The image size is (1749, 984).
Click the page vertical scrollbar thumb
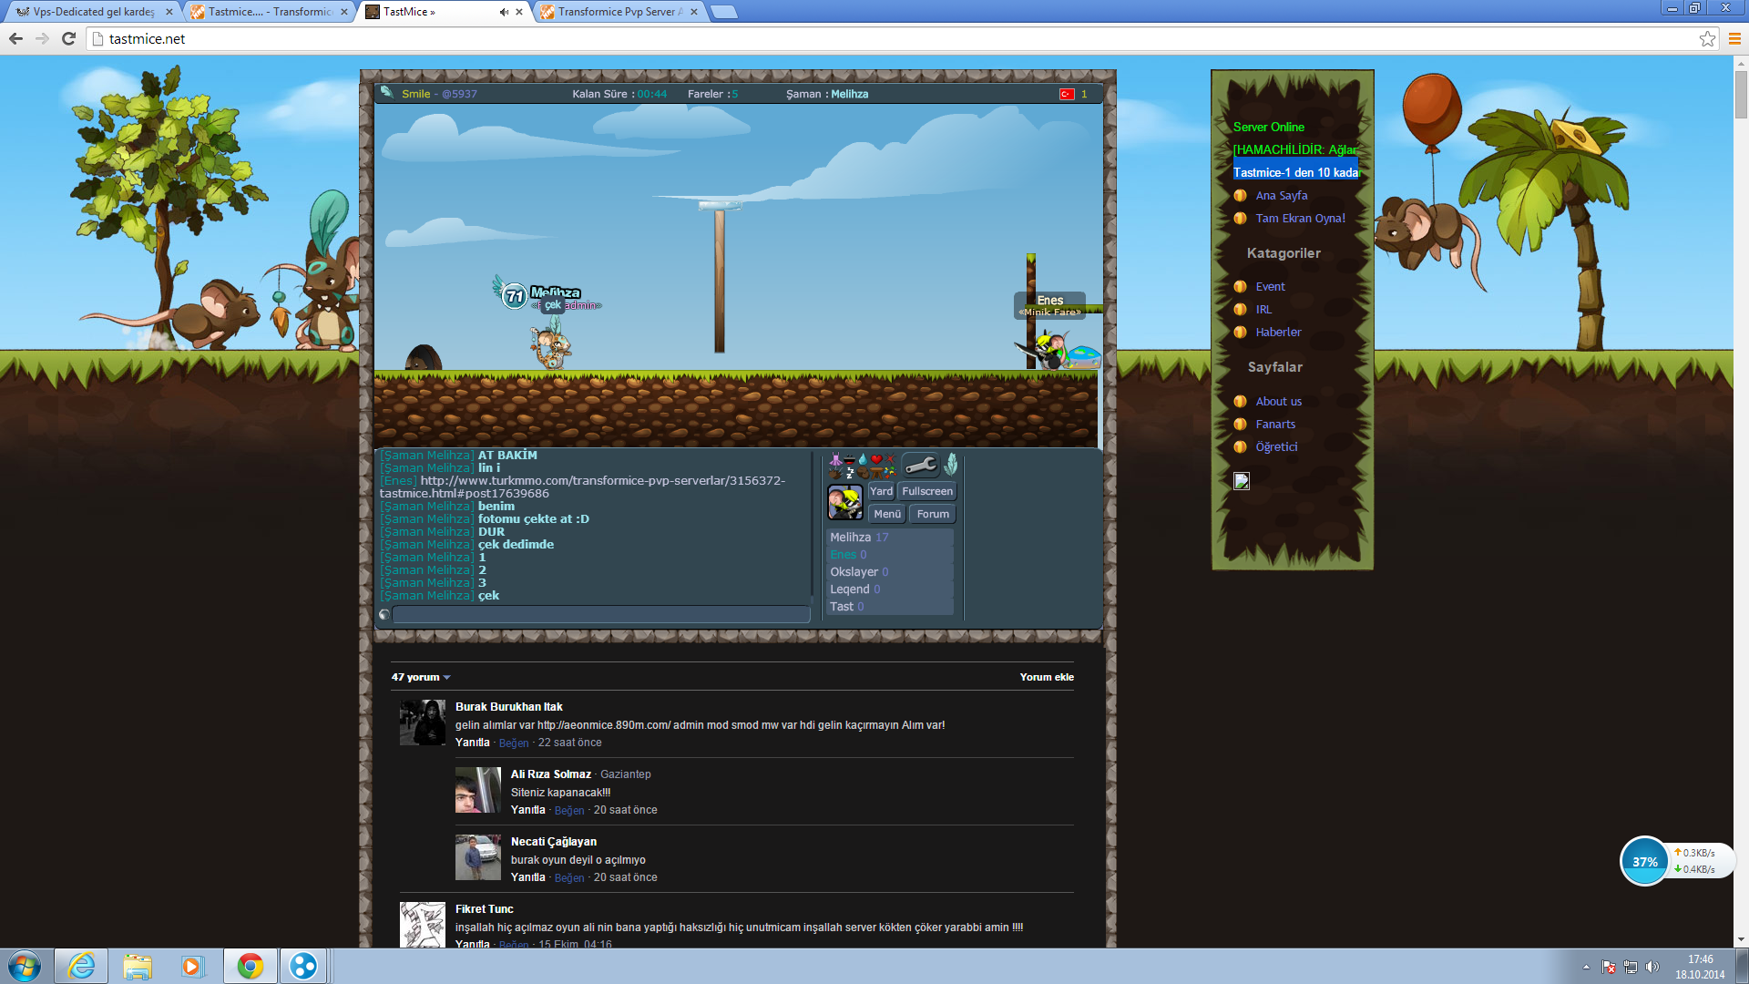pyautogui.click(x=1741, y=94)
